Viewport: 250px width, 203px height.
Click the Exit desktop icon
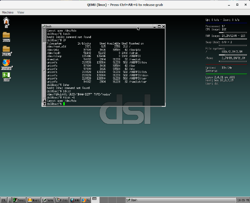[x=6, y=77]
